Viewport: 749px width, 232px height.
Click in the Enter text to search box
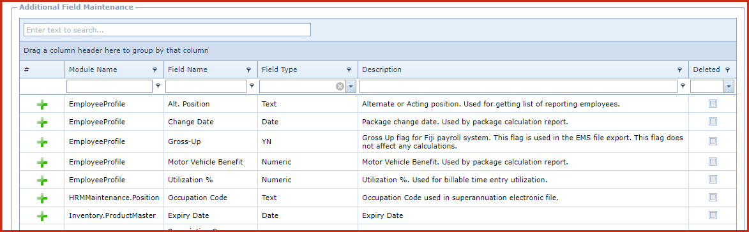point(167,29)
